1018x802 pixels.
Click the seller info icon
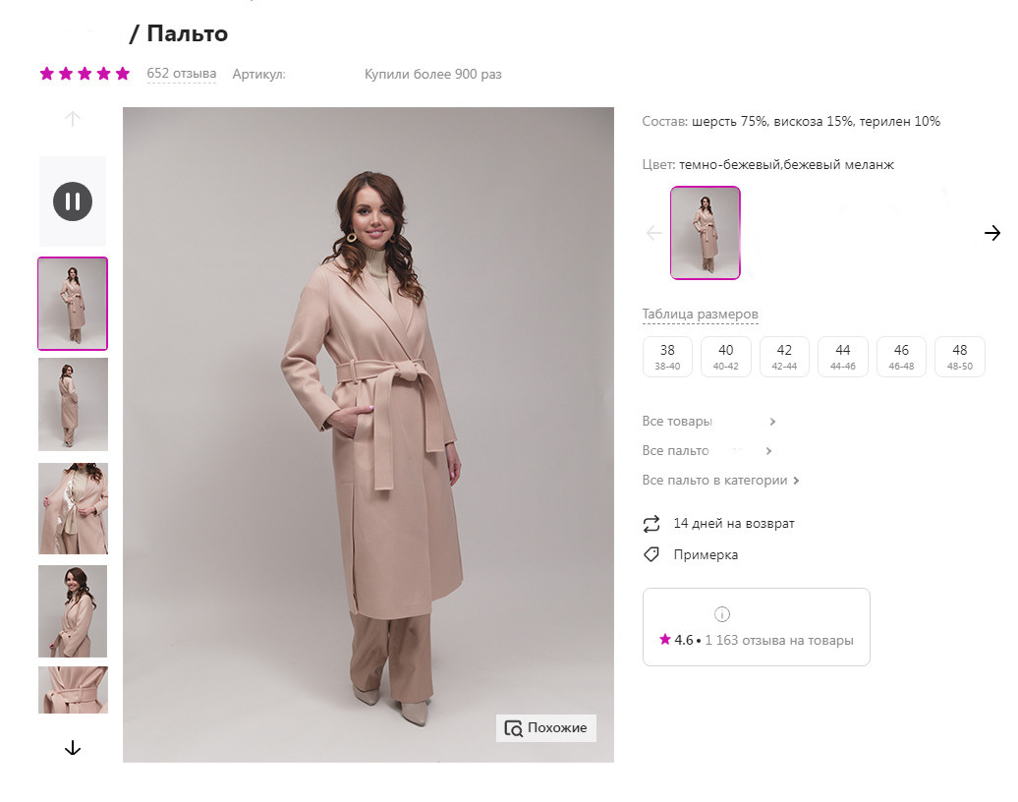pos(722,614)
